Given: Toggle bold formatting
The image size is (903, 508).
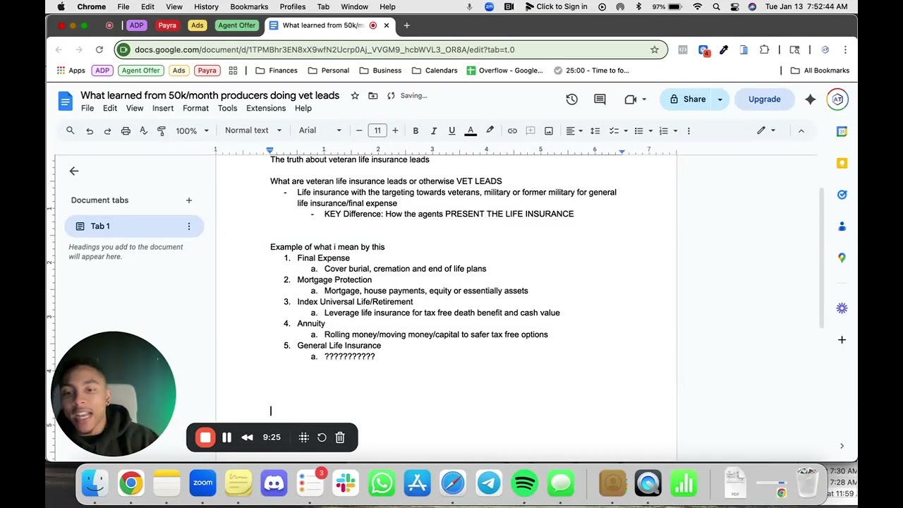Looking at the screenshot, I should 416,131.
